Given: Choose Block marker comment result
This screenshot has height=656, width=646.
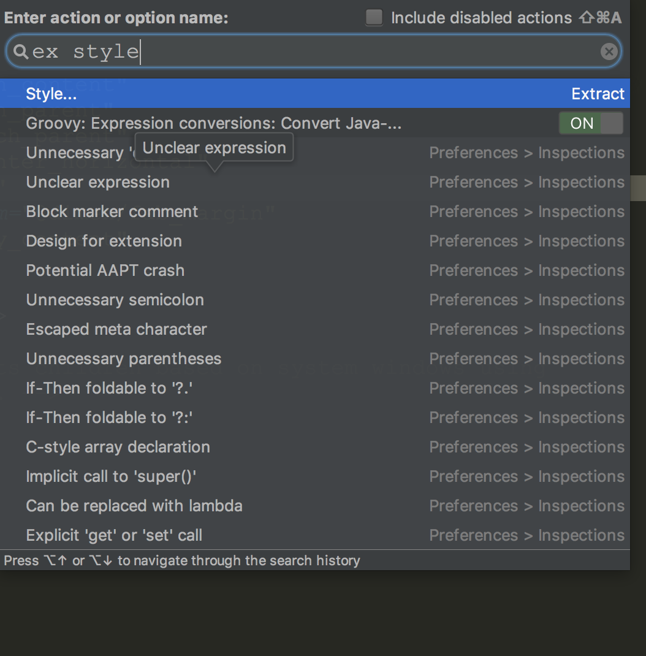Looking at the screenshot, I should click(112, 212).
